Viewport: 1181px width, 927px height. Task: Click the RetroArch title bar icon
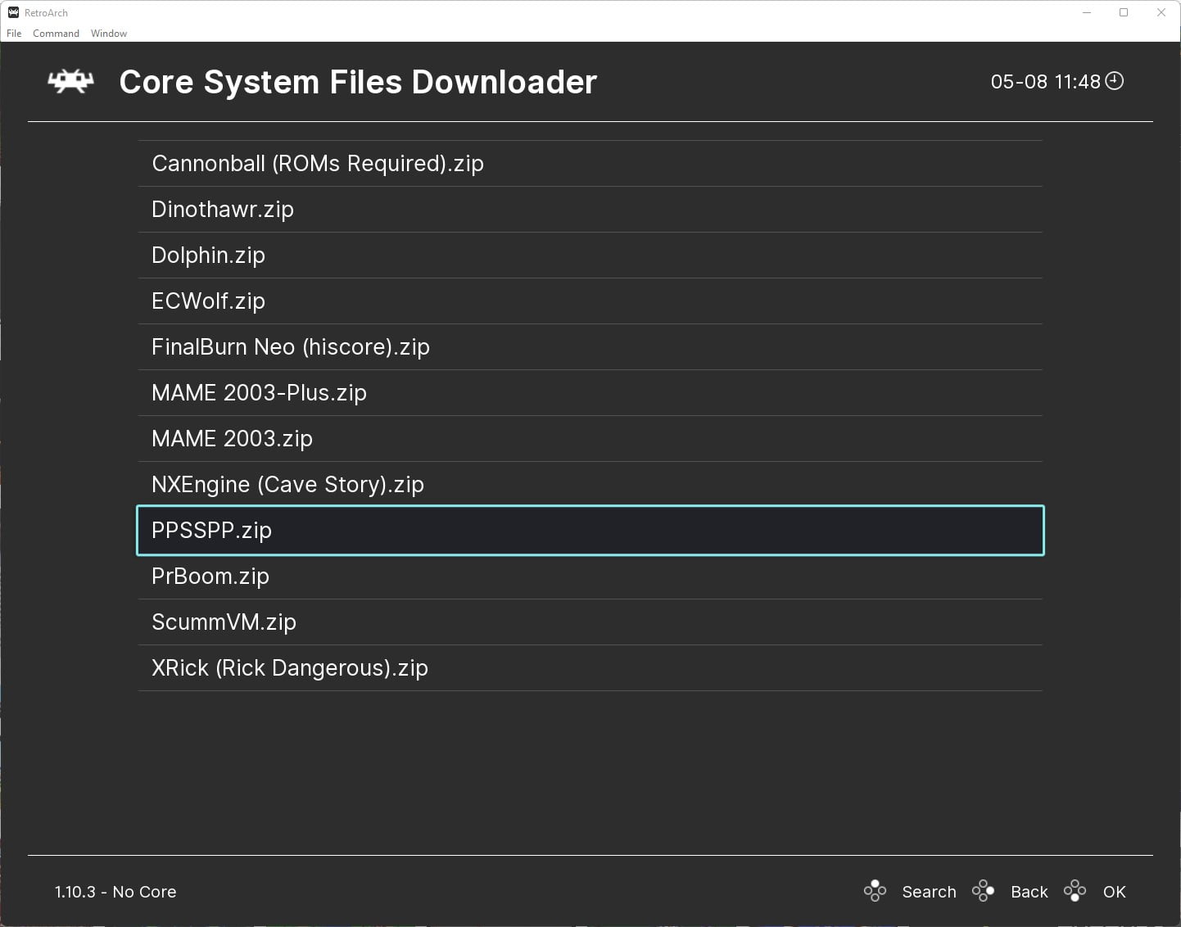tap(12, 12)
